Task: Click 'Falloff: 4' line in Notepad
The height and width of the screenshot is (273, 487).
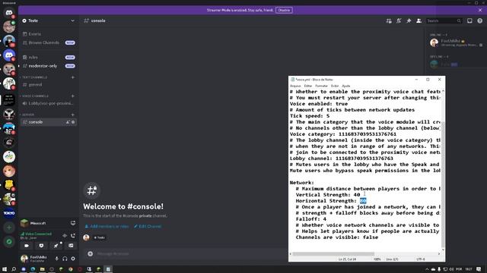Action: tap(311, 219)
